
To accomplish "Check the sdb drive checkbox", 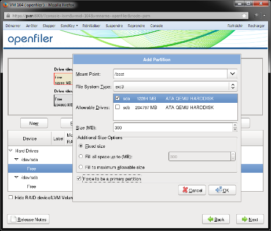I will coord(118,107).
